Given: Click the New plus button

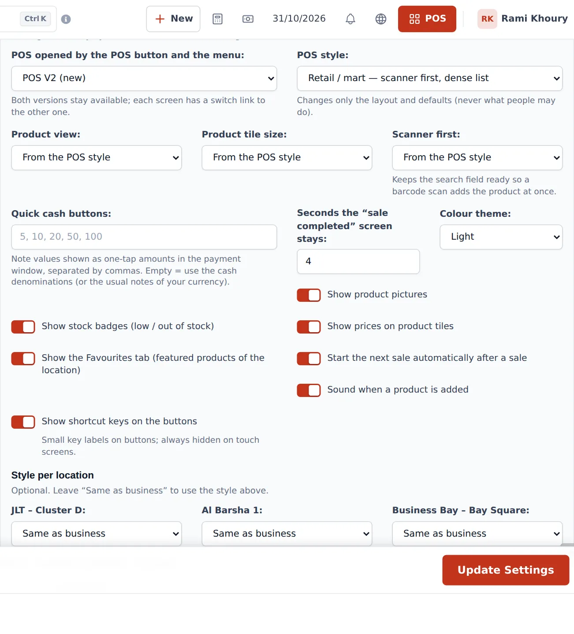Looking at the screenshot, I should [173, 19].
